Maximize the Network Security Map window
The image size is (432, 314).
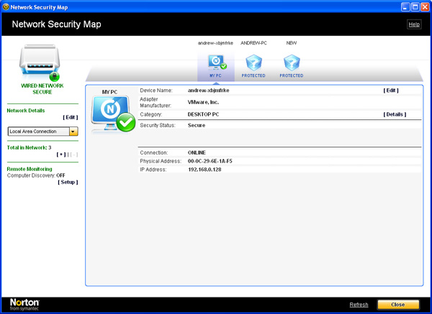coord(415,7)
